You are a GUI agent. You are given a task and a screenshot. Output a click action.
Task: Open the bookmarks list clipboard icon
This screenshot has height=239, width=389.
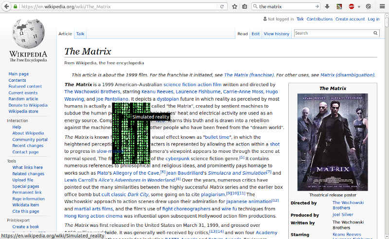point(245,7)
